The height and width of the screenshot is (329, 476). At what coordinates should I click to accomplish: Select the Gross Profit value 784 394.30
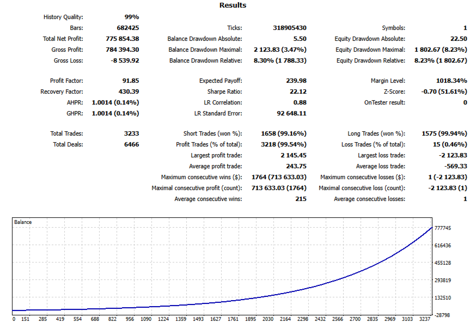click(x=123, y=50)
